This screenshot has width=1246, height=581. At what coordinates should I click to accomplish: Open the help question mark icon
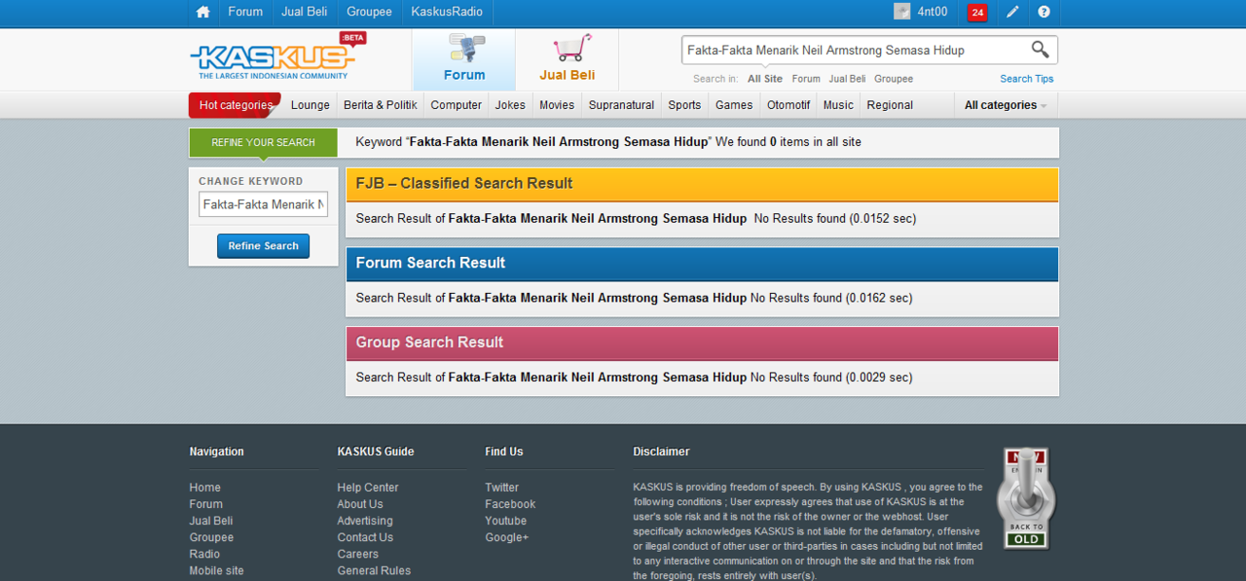(1044, 13)
